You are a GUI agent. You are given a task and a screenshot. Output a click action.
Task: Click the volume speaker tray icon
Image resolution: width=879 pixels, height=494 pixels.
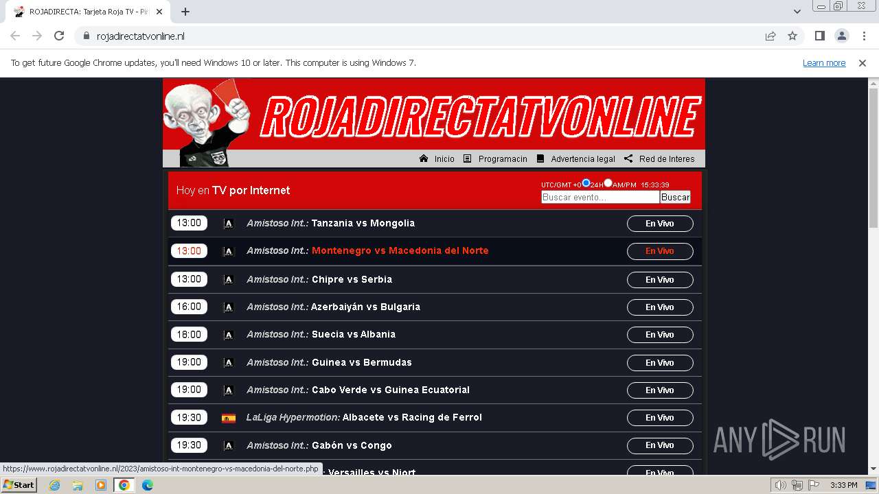point(781,485)
